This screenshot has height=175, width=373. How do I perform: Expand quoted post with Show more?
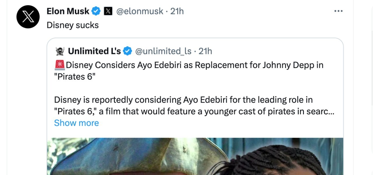76,123
